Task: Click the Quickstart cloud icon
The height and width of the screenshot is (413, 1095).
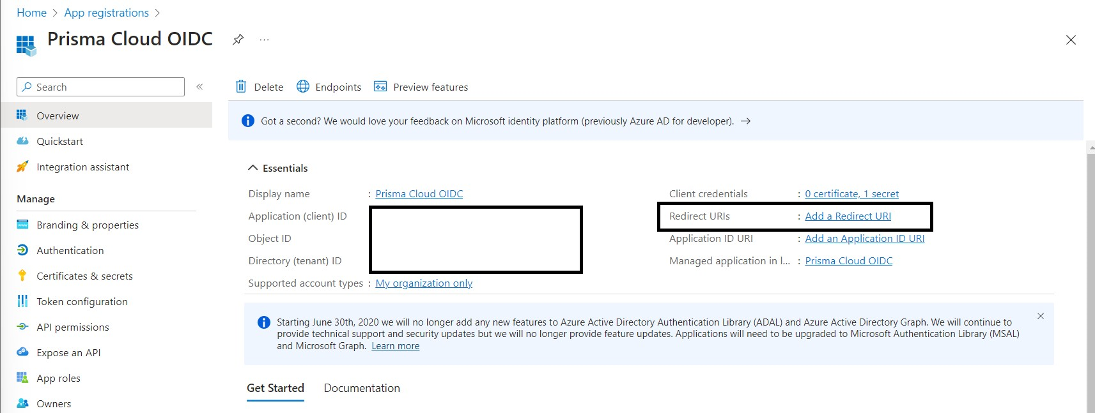Action: [22, 141]
